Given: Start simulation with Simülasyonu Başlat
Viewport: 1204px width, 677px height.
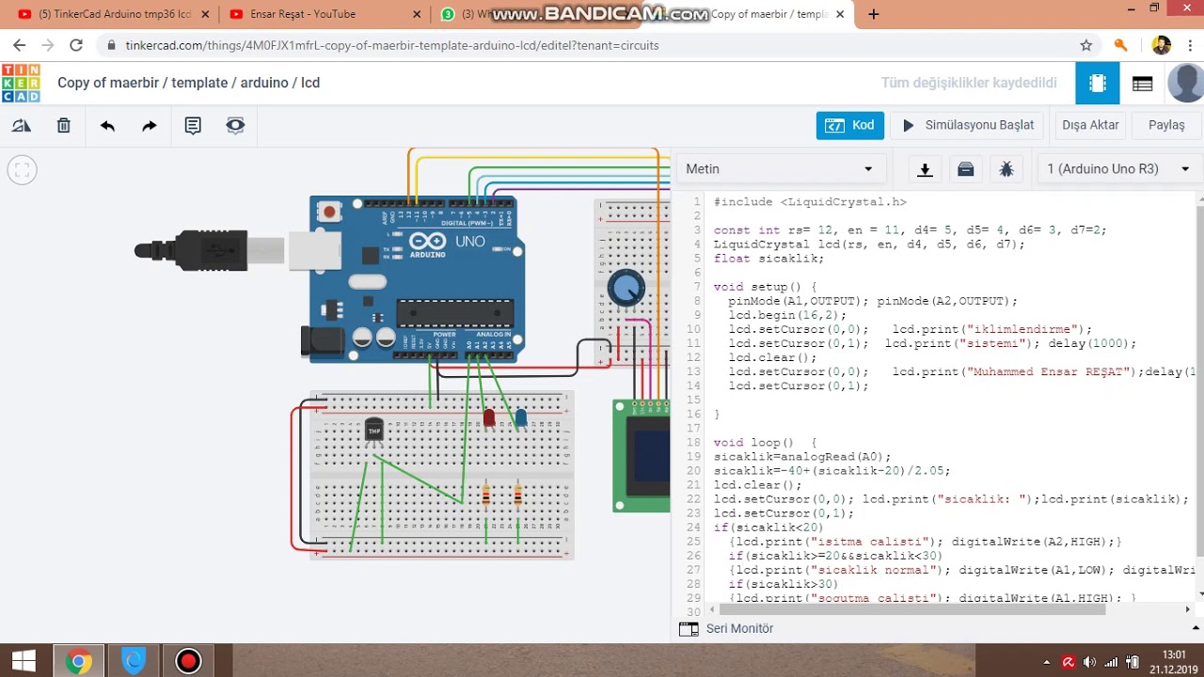Looking at the screenshot, I should (x=968, y=125).
